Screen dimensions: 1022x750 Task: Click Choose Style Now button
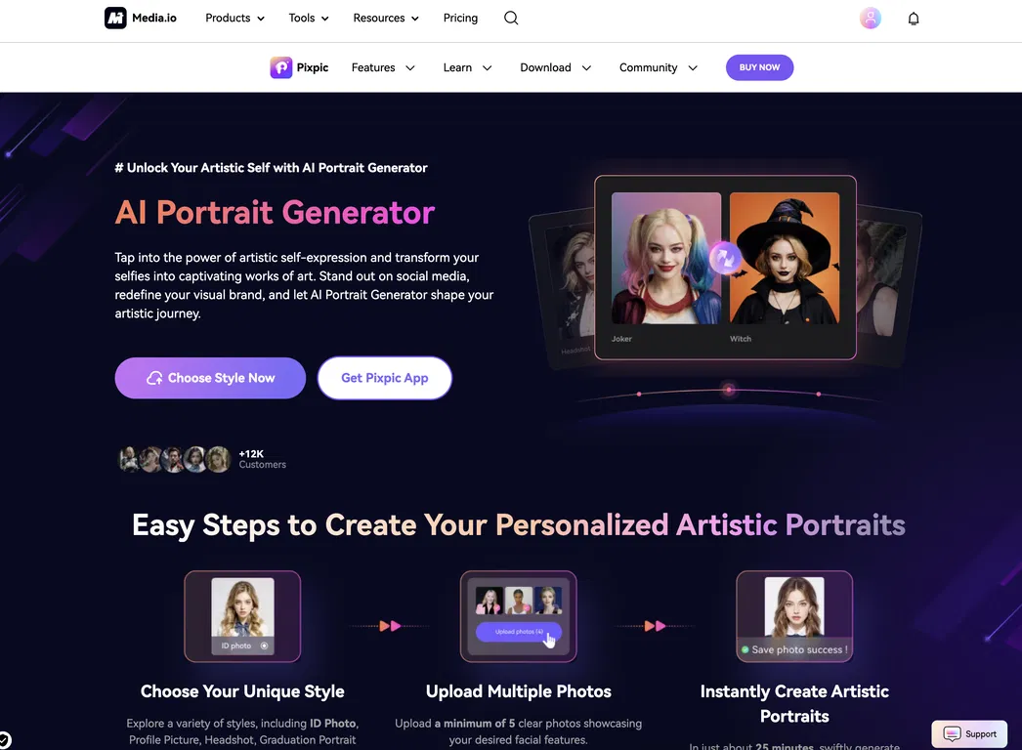(x=210, y=378)
